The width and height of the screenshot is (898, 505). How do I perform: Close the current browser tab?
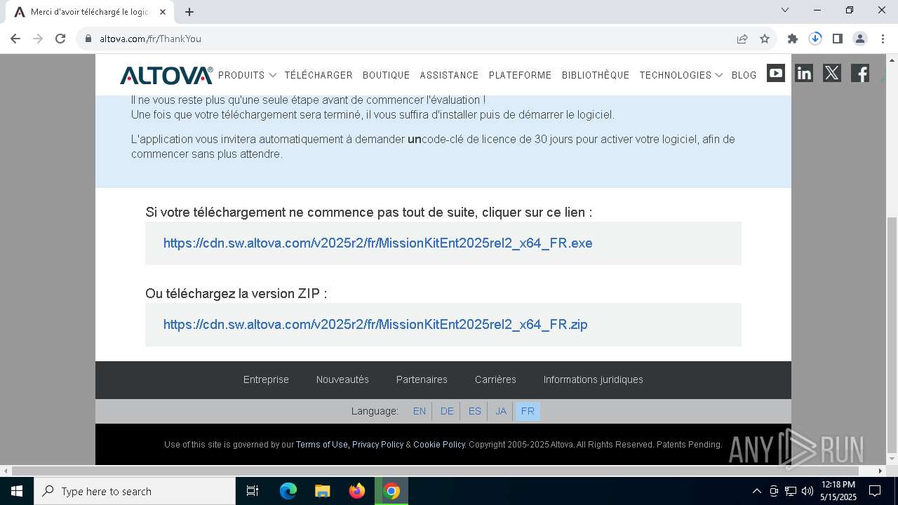tap(163, 12)
